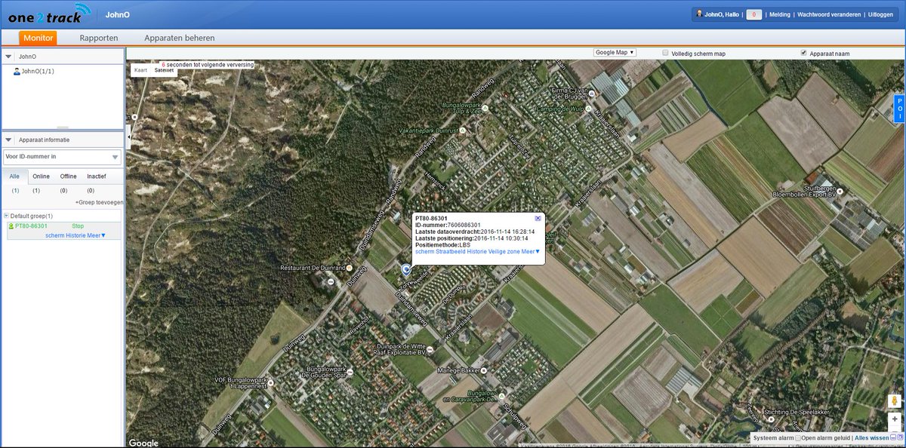Click the green Stop status text
Screen dimensions: 906x448
[x=78, y=226]
